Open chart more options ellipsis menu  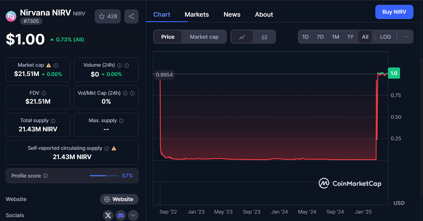coord(406,37)
